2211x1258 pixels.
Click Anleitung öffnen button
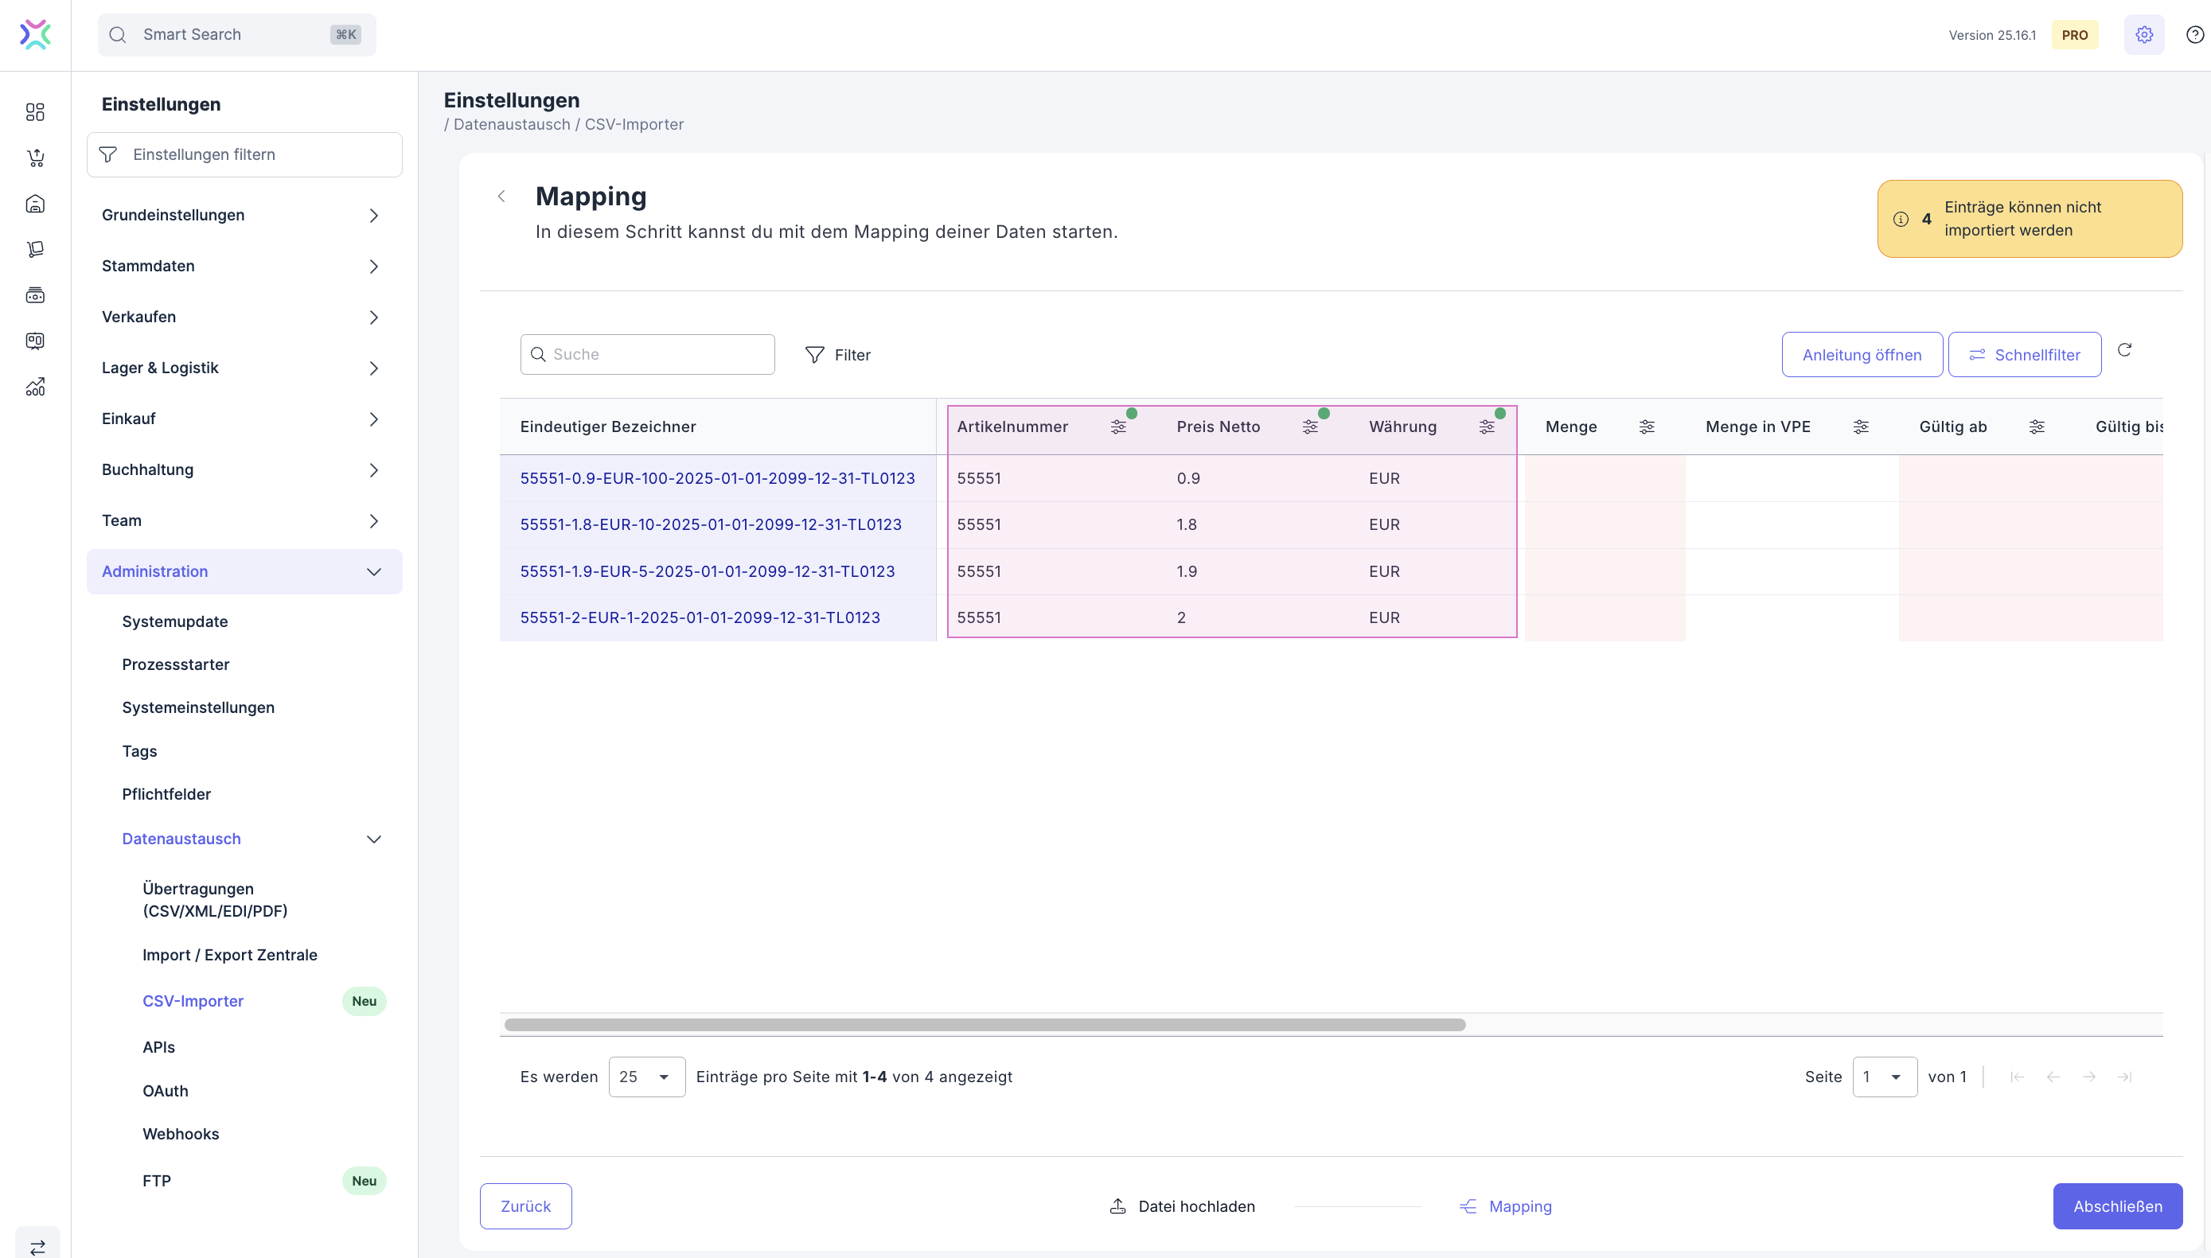(x=1861, y=355)
